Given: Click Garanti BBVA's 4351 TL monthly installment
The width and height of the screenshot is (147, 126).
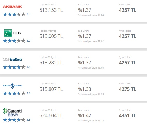Looking at the screenshot, I should coord(128,115).
